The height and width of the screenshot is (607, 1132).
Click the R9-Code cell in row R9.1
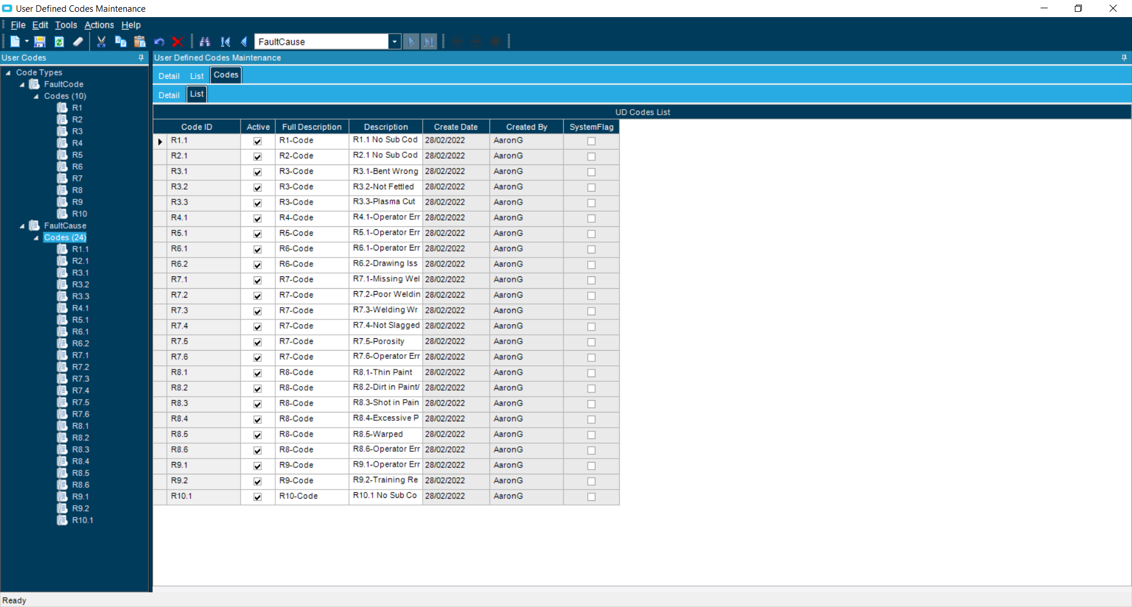[312, 466]
